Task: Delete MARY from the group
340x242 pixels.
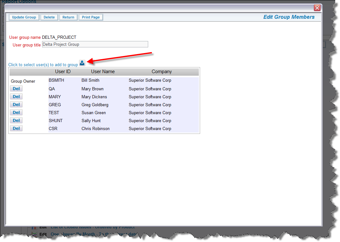Action: tap(16, 97)
